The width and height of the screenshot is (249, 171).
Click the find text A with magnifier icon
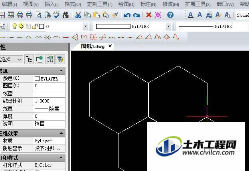click(x=227, y=15)
